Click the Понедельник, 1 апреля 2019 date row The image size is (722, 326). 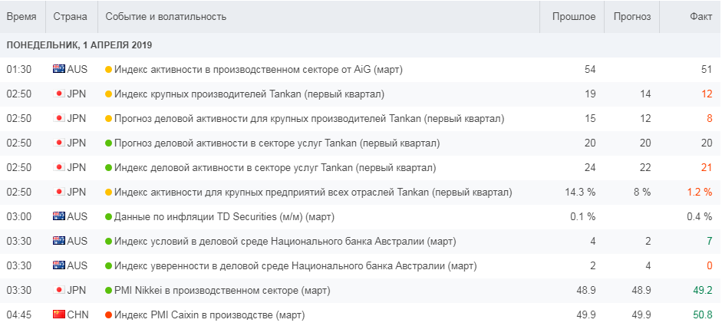pos(79,45)
